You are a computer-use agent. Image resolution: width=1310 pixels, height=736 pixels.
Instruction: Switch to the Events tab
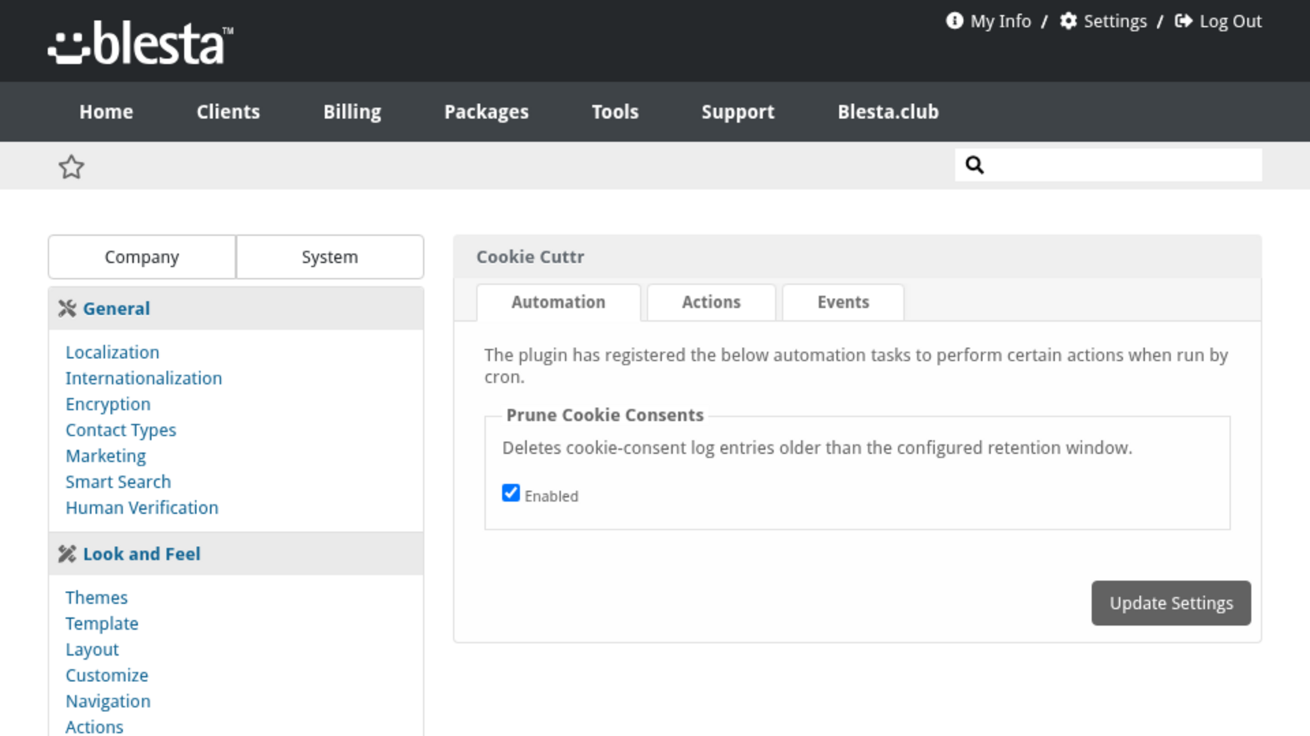click(843, 303)
